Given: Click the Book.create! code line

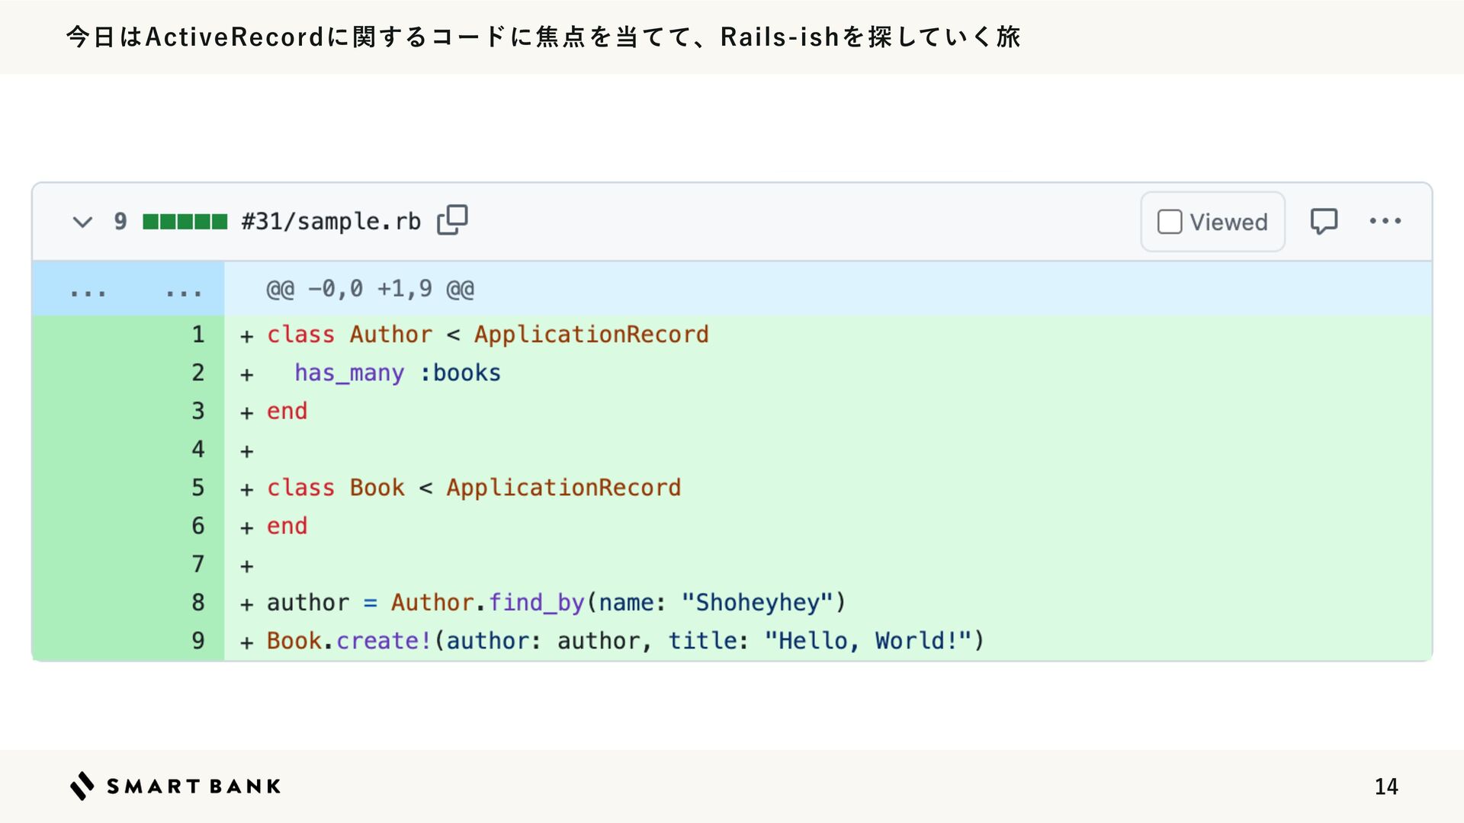Looking at the screenshot, I should [625, 641].
